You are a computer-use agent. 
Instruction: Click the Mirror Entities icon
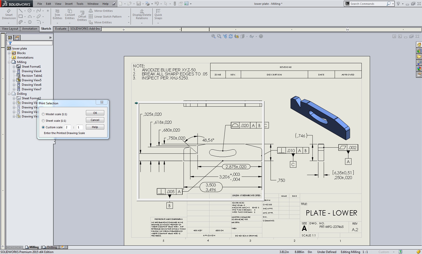point(91,11)
